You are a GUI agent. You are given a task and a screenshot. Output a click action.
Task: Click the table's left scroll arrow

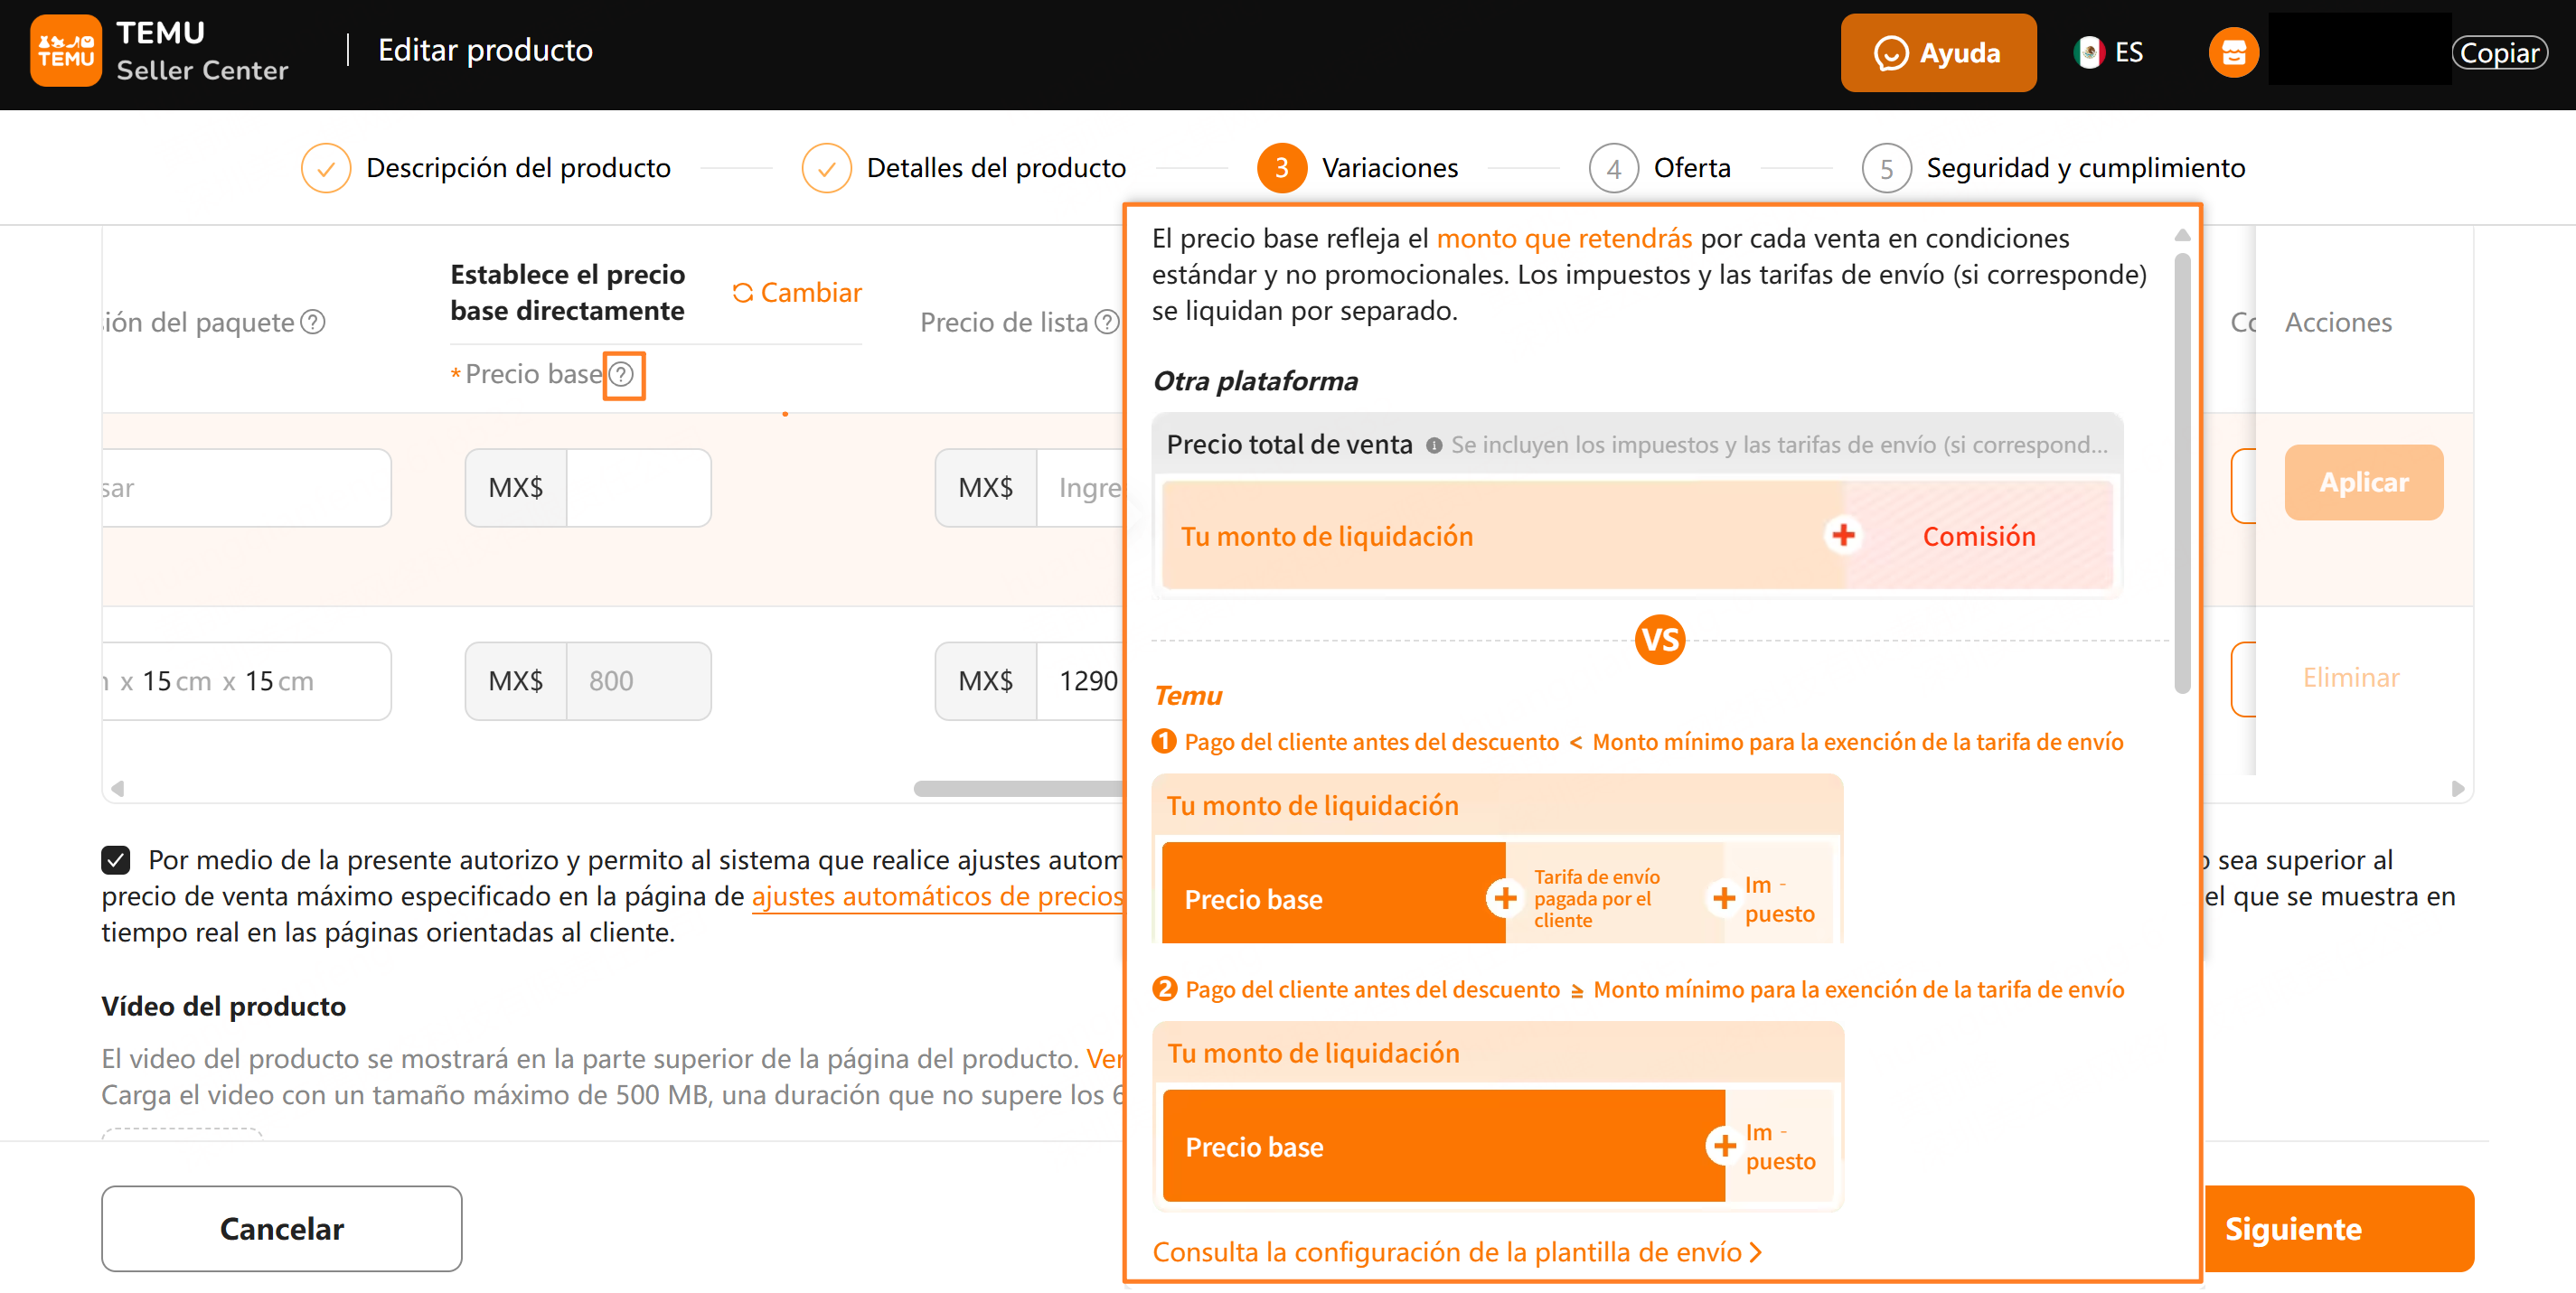(118, 788)
